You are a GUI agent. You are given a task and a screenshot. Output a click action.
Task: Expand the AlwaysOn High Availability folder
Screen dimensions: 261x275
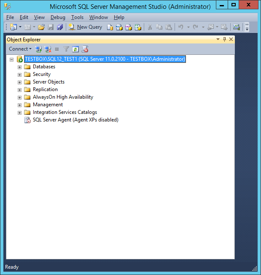[x=20, y=97]
